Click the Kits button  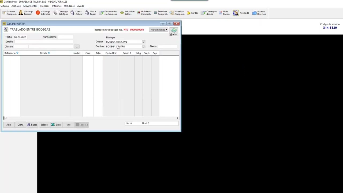pyautogui.click(x=68, y=125)
